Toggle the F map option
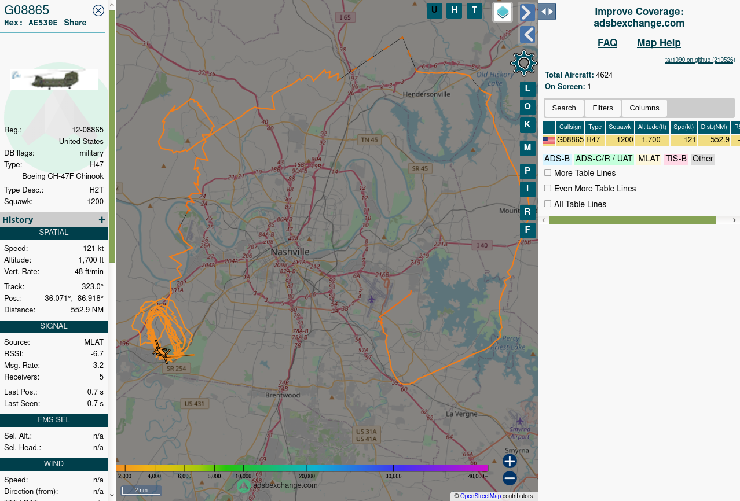Screen dimensions: 740x501 pos(527,230)
